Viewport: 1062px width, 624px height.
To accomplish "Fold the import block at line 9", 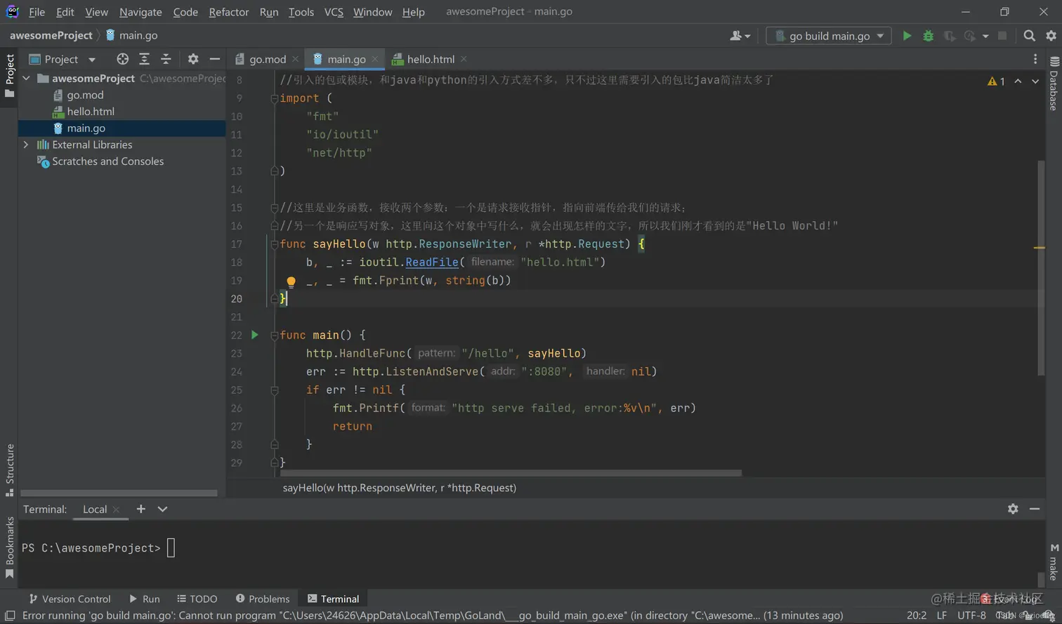I will tap(275, 98).
